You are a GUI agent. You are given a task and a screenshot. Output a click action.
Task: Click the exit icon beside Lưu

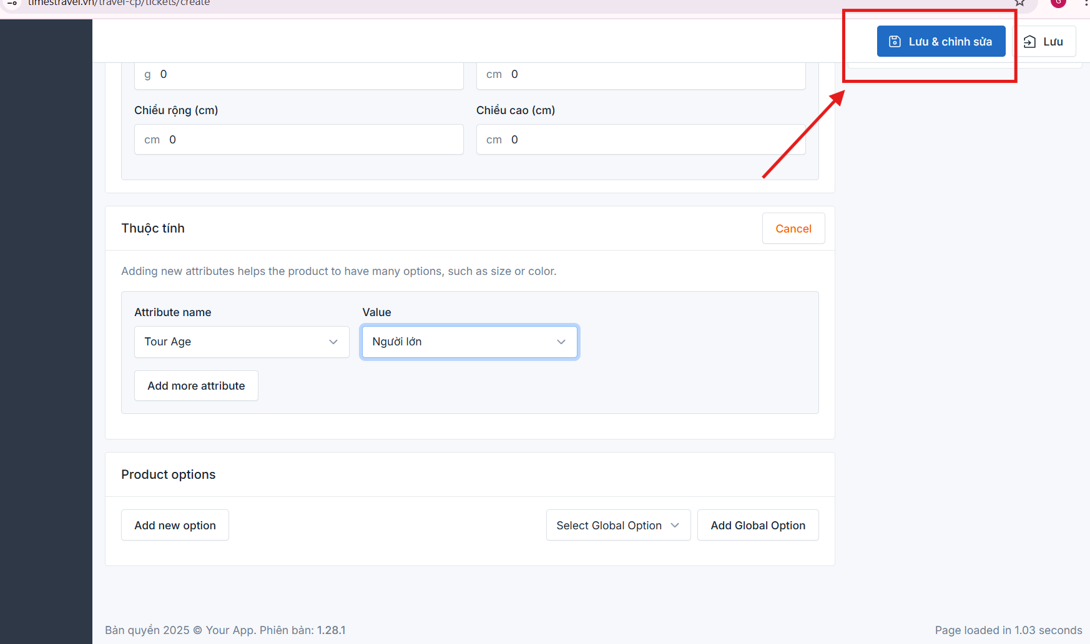(x=1030, y=42)
